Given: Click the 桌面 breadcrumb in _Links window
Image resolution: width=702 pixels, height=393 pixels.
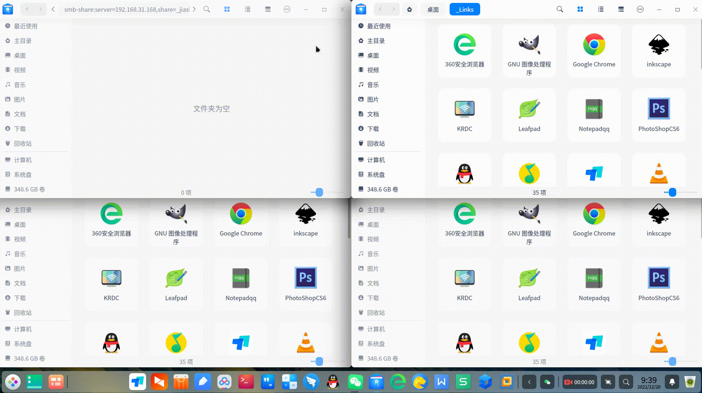Looking at the screenshot, I should pos(433,10).
